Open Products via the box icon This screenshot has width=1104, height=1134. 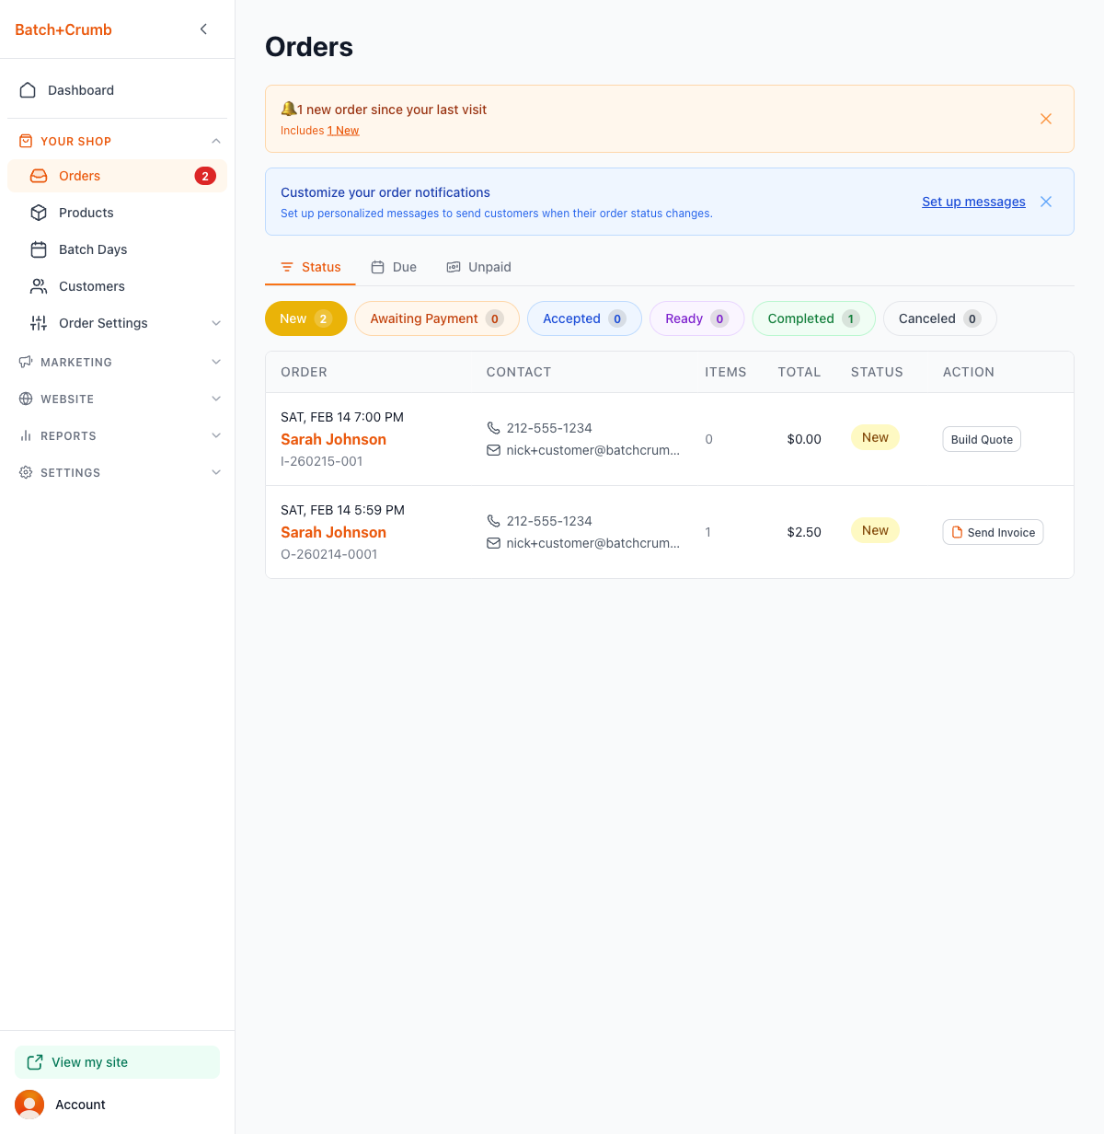point(39,213)
